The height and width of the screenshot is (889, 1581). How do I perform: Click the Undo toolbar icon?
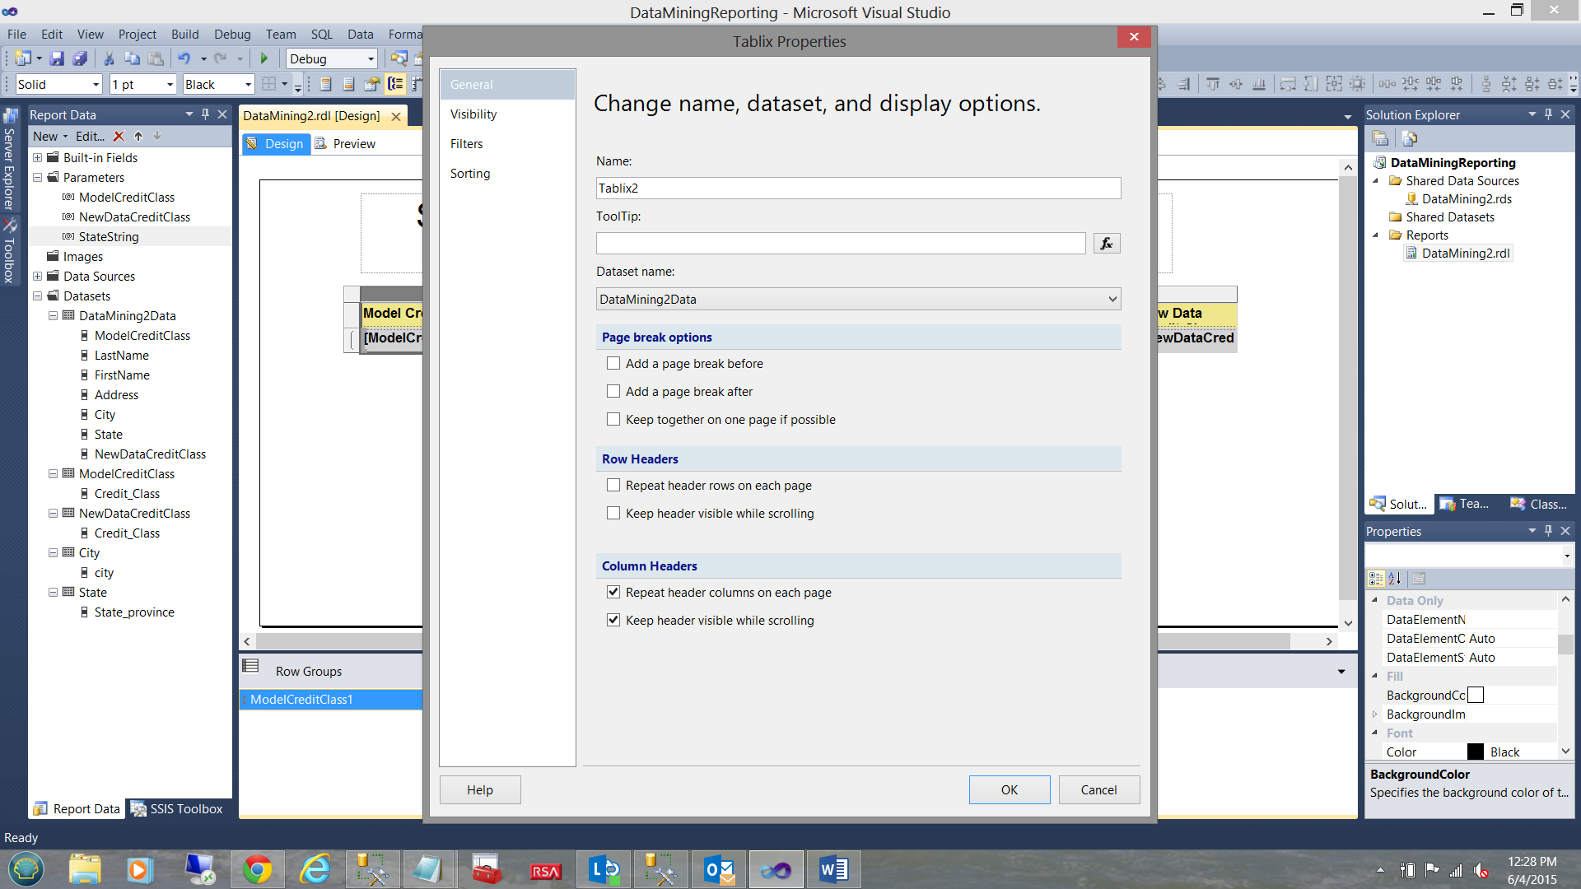[184, 58]
